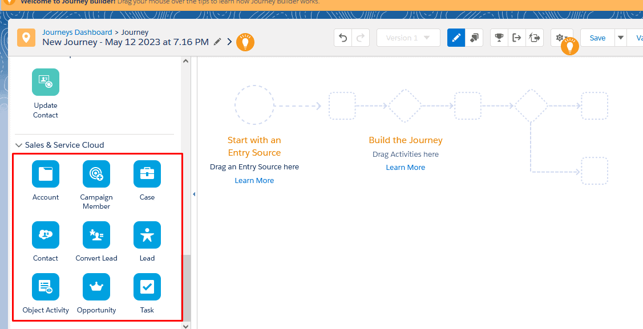
Task: Click the Case activity icon
Action: click(147, 174)
